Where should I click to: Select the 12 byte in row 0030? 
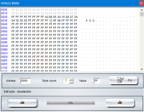point(51,20)
